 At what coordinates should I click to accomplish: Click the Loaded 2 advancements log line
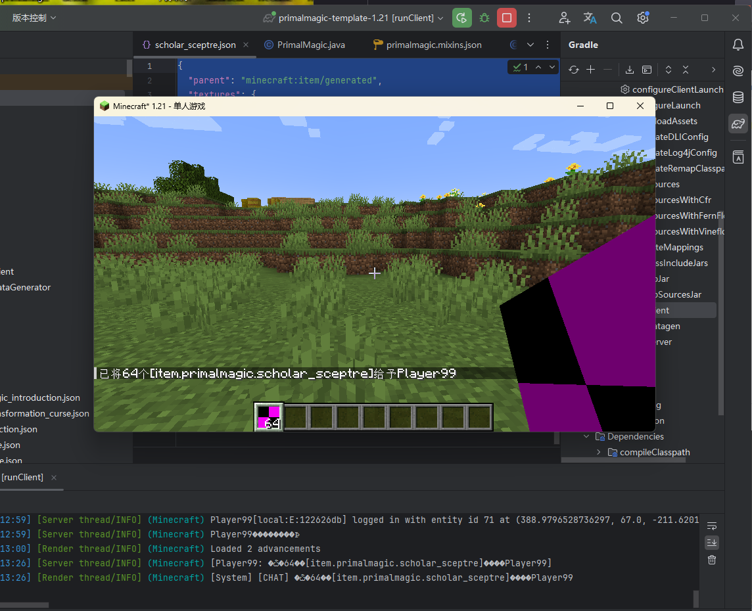(x=265, y=549)
